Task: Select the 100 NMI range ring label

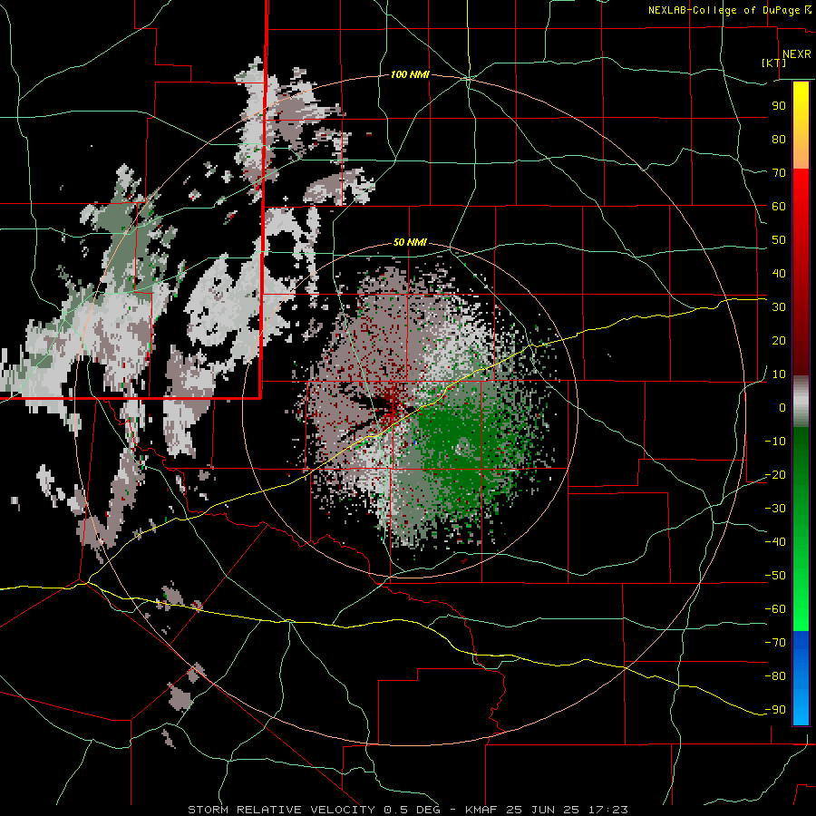Action: tap(410, 75)
